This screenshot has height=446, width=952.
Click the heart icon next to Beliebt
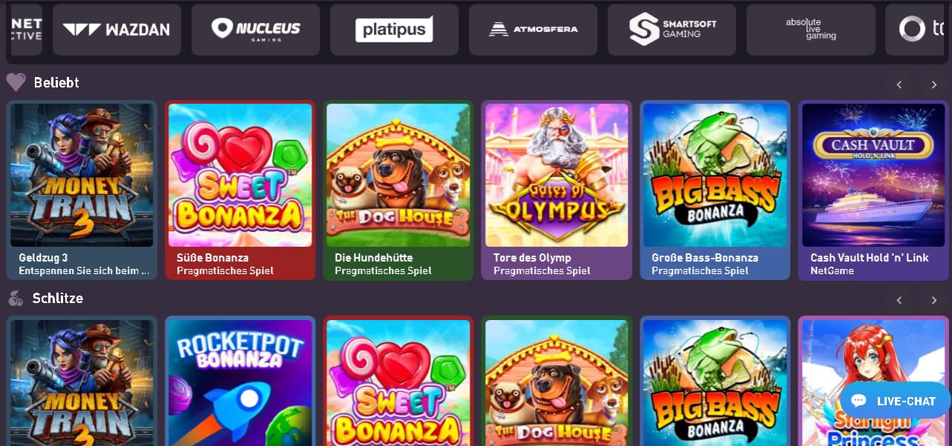pos(16,82)
